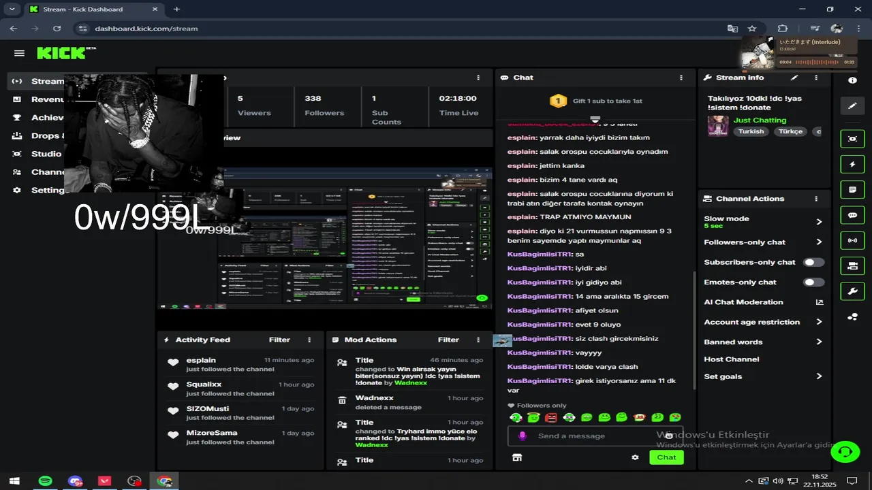
Task: Select the first green emote with headphones
Action: (516, 417)
